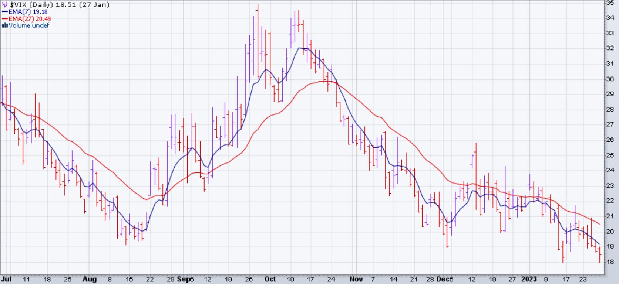Click the 30 value on the price axis
The height and width of the screenshot is (284, 619).
click(610, 79)
